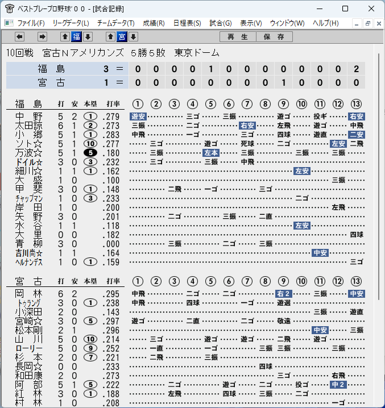385x408 pixels.
Task: Click the left arrow previous game icon
Action: click(19, 37)
